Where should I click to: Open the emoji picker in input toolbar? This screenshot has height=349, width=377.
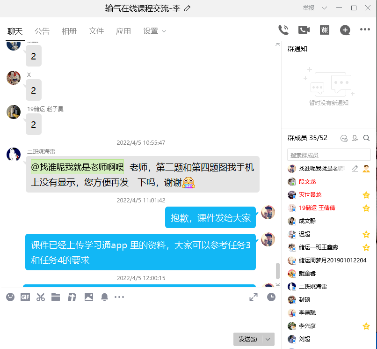coord(10,297)
